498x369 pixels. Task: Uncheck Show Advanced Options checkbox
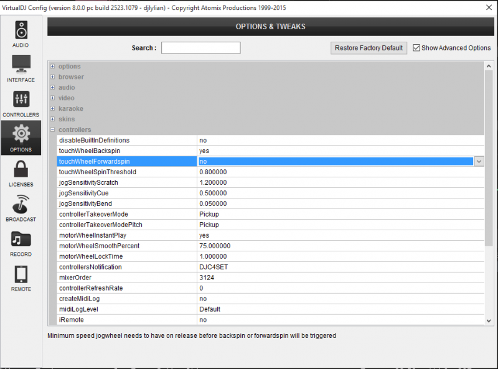[x=417, y=48]
